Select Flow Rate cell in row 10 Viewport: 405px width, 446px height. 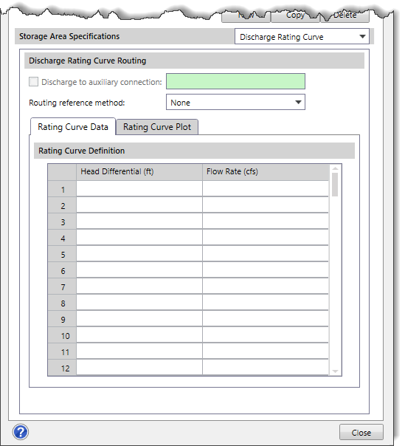[266, 334]
